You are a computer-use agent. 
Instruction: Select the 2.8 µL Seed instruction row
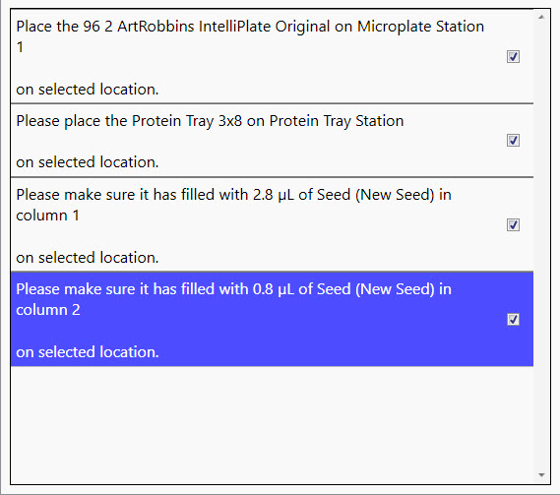[x=272, y=224]
